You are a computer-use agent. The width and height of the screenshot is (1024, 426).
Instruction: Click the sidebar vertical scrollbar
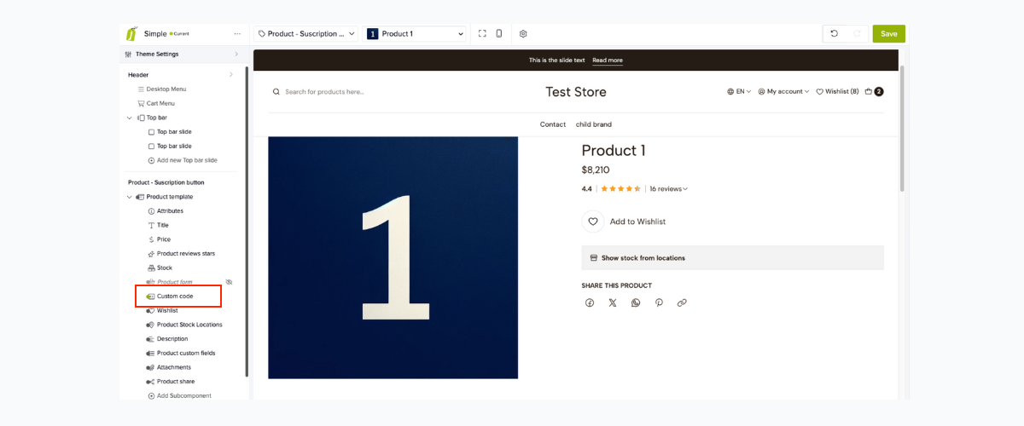click(x=247, y=222)
